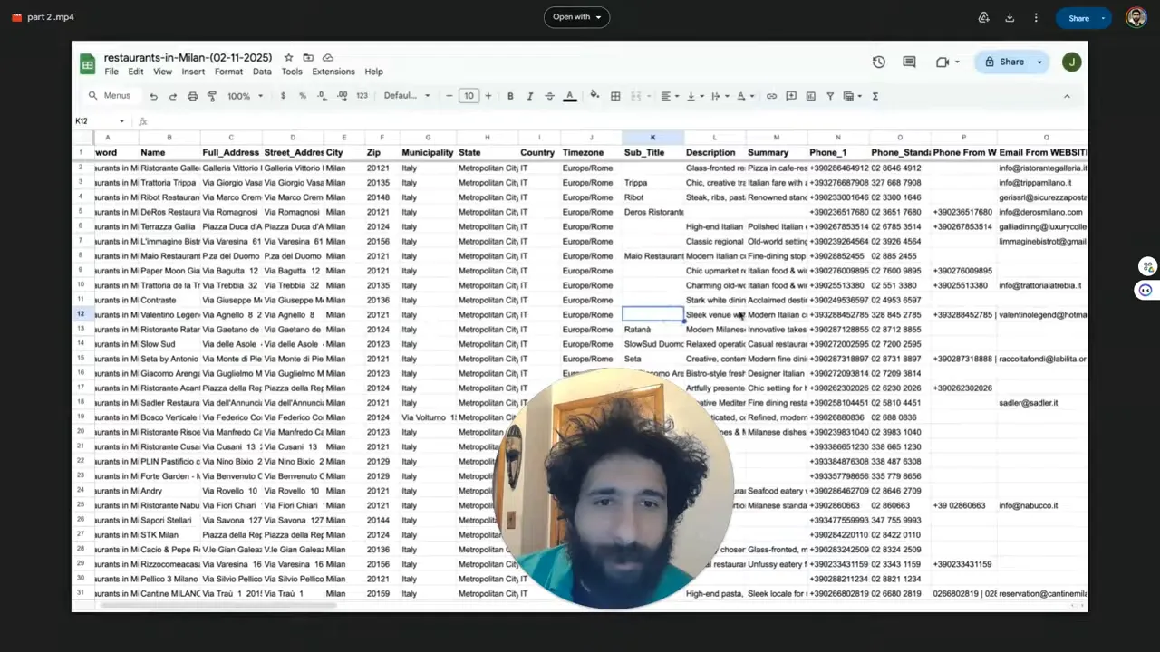The height and width of the screenshot is (652, 1160).
Task: Click the cell 'Trattoria Trippa'
Action: click(169, 183)
